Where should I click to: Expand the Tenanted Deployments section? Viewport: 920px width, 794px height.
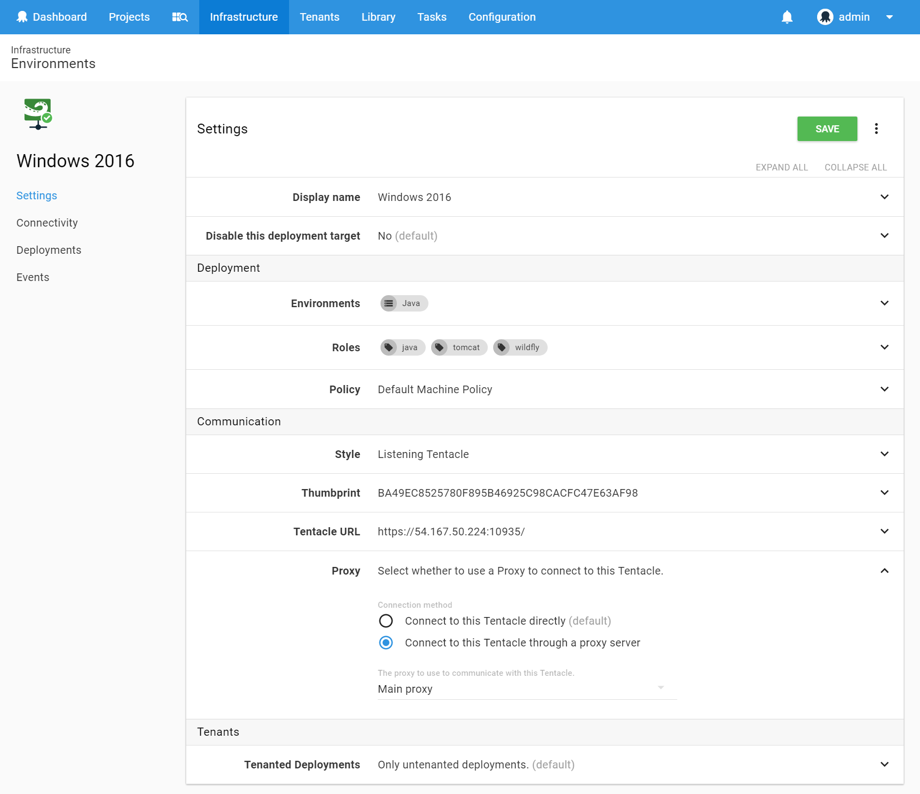pyautogui.click(x=885, y=764)
